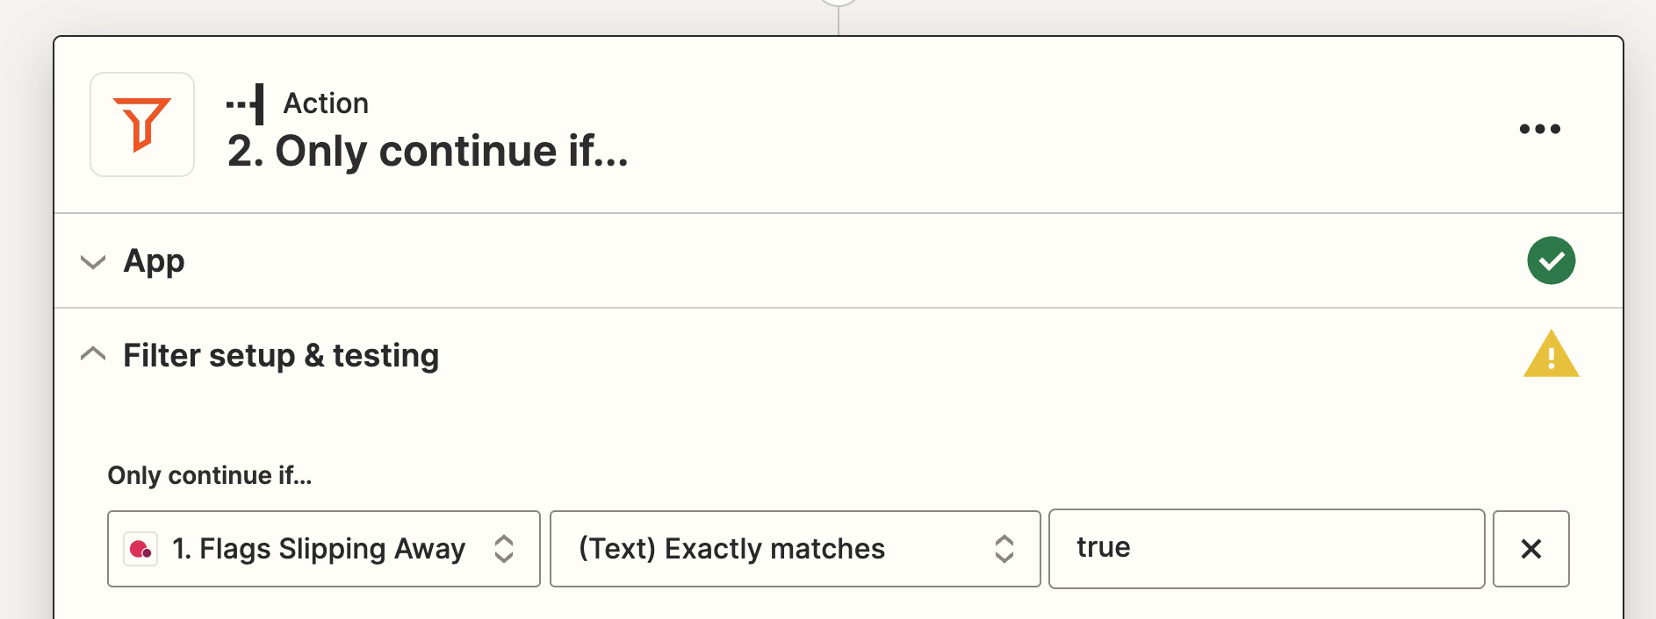Expand the App section
The image size is (1656, 619).
(x=93, y=261)
